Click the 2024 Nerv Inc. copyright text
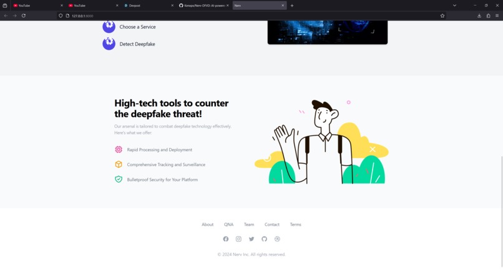Image resolution: width=503 pixels, height=270 pixels. pos(251,254)
